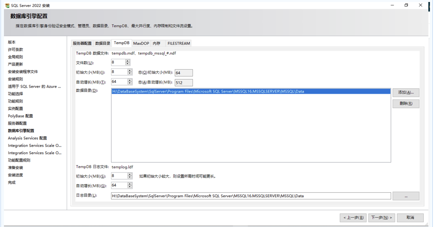Restore down the setup window
435x227 pixels.
click(406, 5)
